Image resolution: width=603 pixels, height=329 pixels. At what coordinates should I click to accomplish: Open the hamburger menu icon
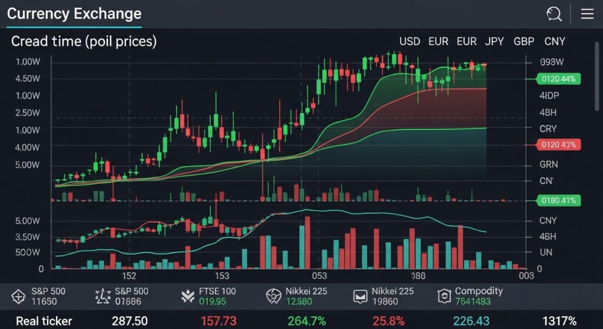[587, 14]
